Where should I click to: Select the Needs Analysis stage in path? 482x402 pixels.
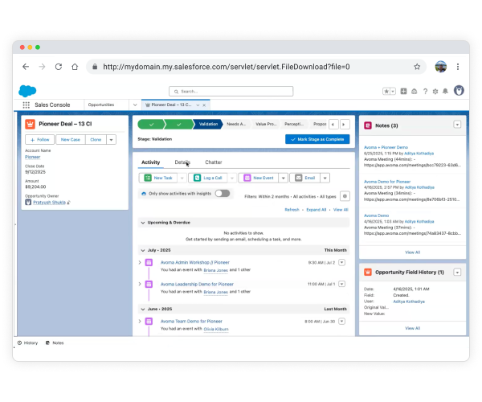pyautogui.click(x=236, y=125)
